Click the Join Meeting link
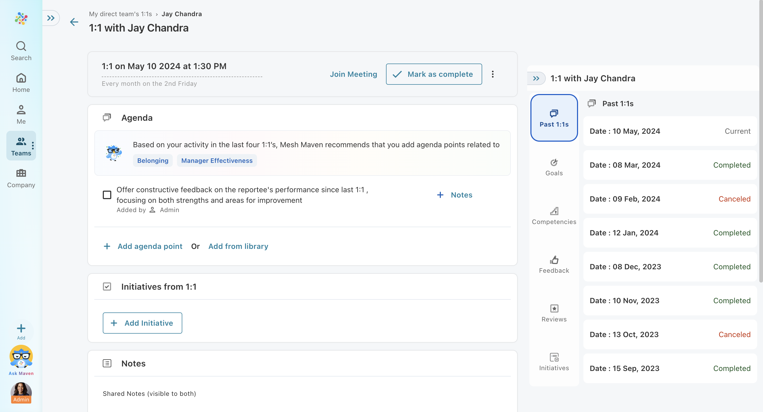 tap(353, 74)
